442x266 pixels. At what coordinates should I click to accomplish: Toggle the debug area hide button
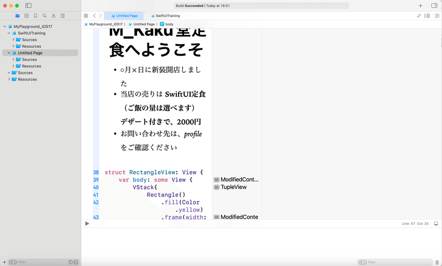point(436,224)
